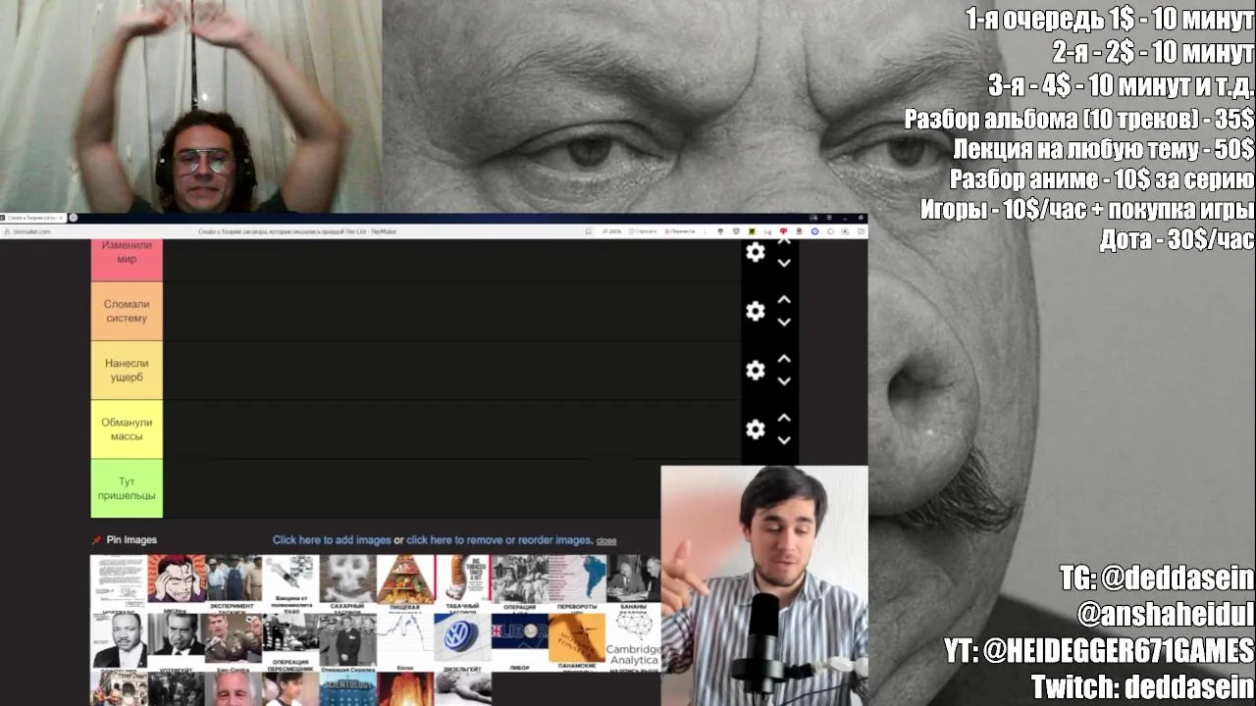Select the ЭКСПЕРИМЕНТ Таскиги thumbnail
This screenshot has width=1256, height=706.
pos(234,581)
